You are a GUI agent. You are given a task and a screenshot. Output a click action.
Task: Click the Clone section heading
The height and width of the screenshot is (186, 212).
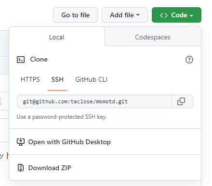(x=39, y=60)
